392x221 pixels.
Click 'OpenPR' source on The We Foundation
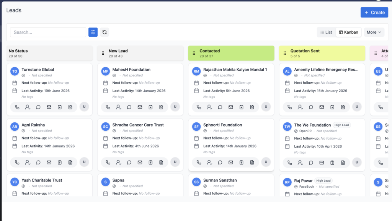click(305, 131)
